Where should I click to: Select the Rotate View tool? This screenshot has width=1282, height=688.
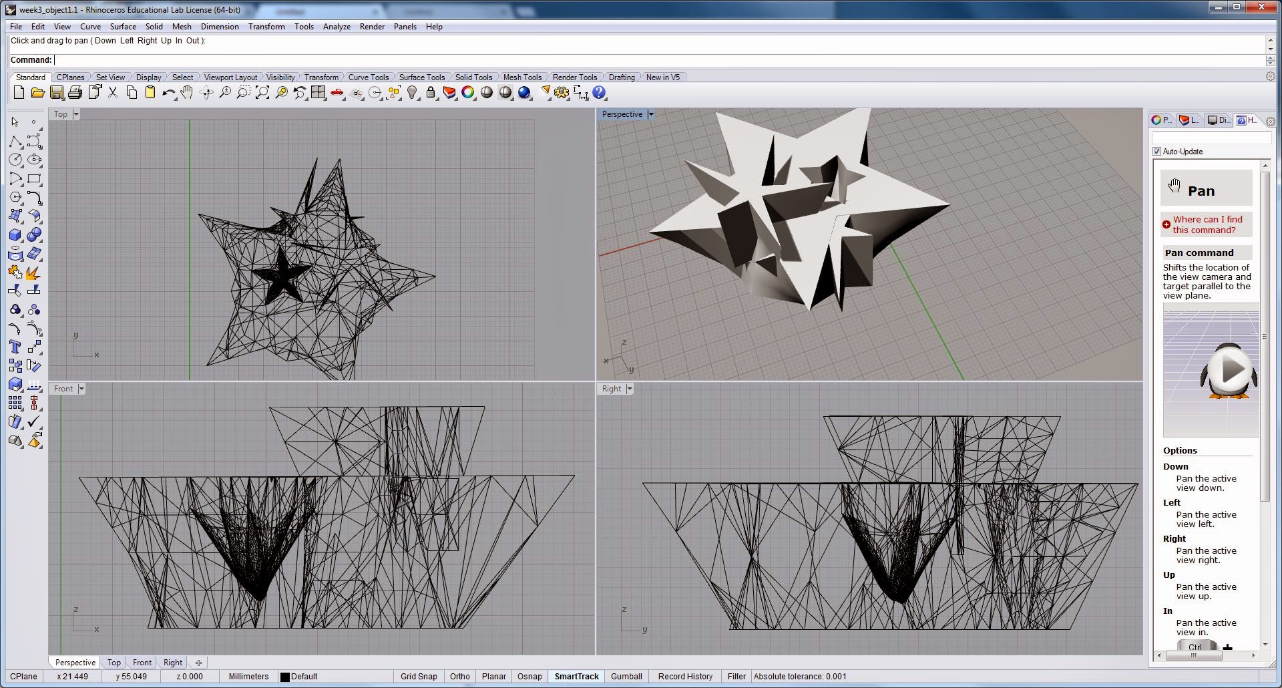206,93
